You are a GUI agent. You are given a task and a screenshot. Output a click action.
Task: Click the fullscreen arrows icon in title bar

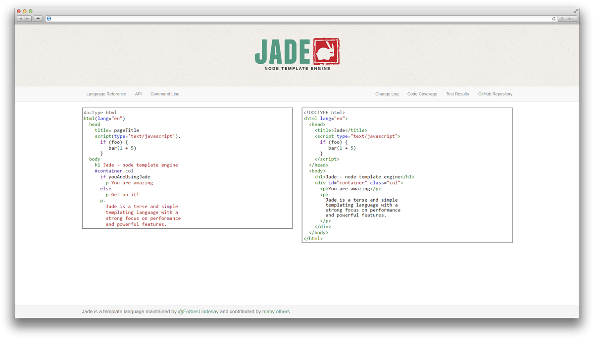tap(576, 11)
